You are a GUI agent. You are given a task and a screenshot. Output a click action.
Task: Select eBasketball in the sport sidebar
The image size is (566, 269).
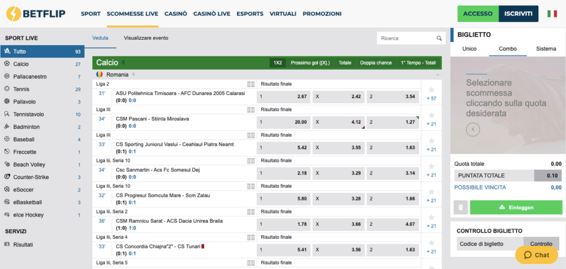pos(42,202)
